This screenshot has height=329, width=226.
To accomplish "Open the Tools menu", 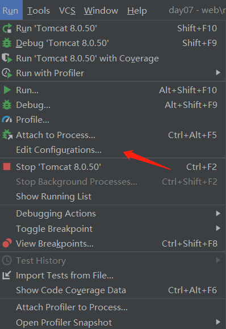I will (x=39, y=10).
